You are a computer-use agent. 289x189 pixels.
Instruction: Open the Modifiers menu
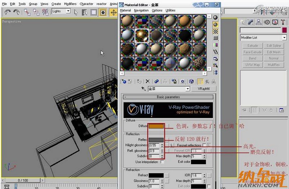point(70,4)
